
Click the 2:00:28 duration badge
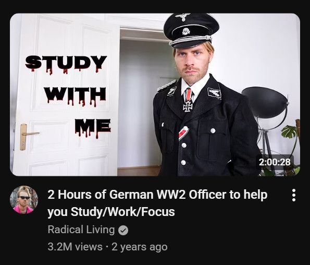click(x=275, y=162)
